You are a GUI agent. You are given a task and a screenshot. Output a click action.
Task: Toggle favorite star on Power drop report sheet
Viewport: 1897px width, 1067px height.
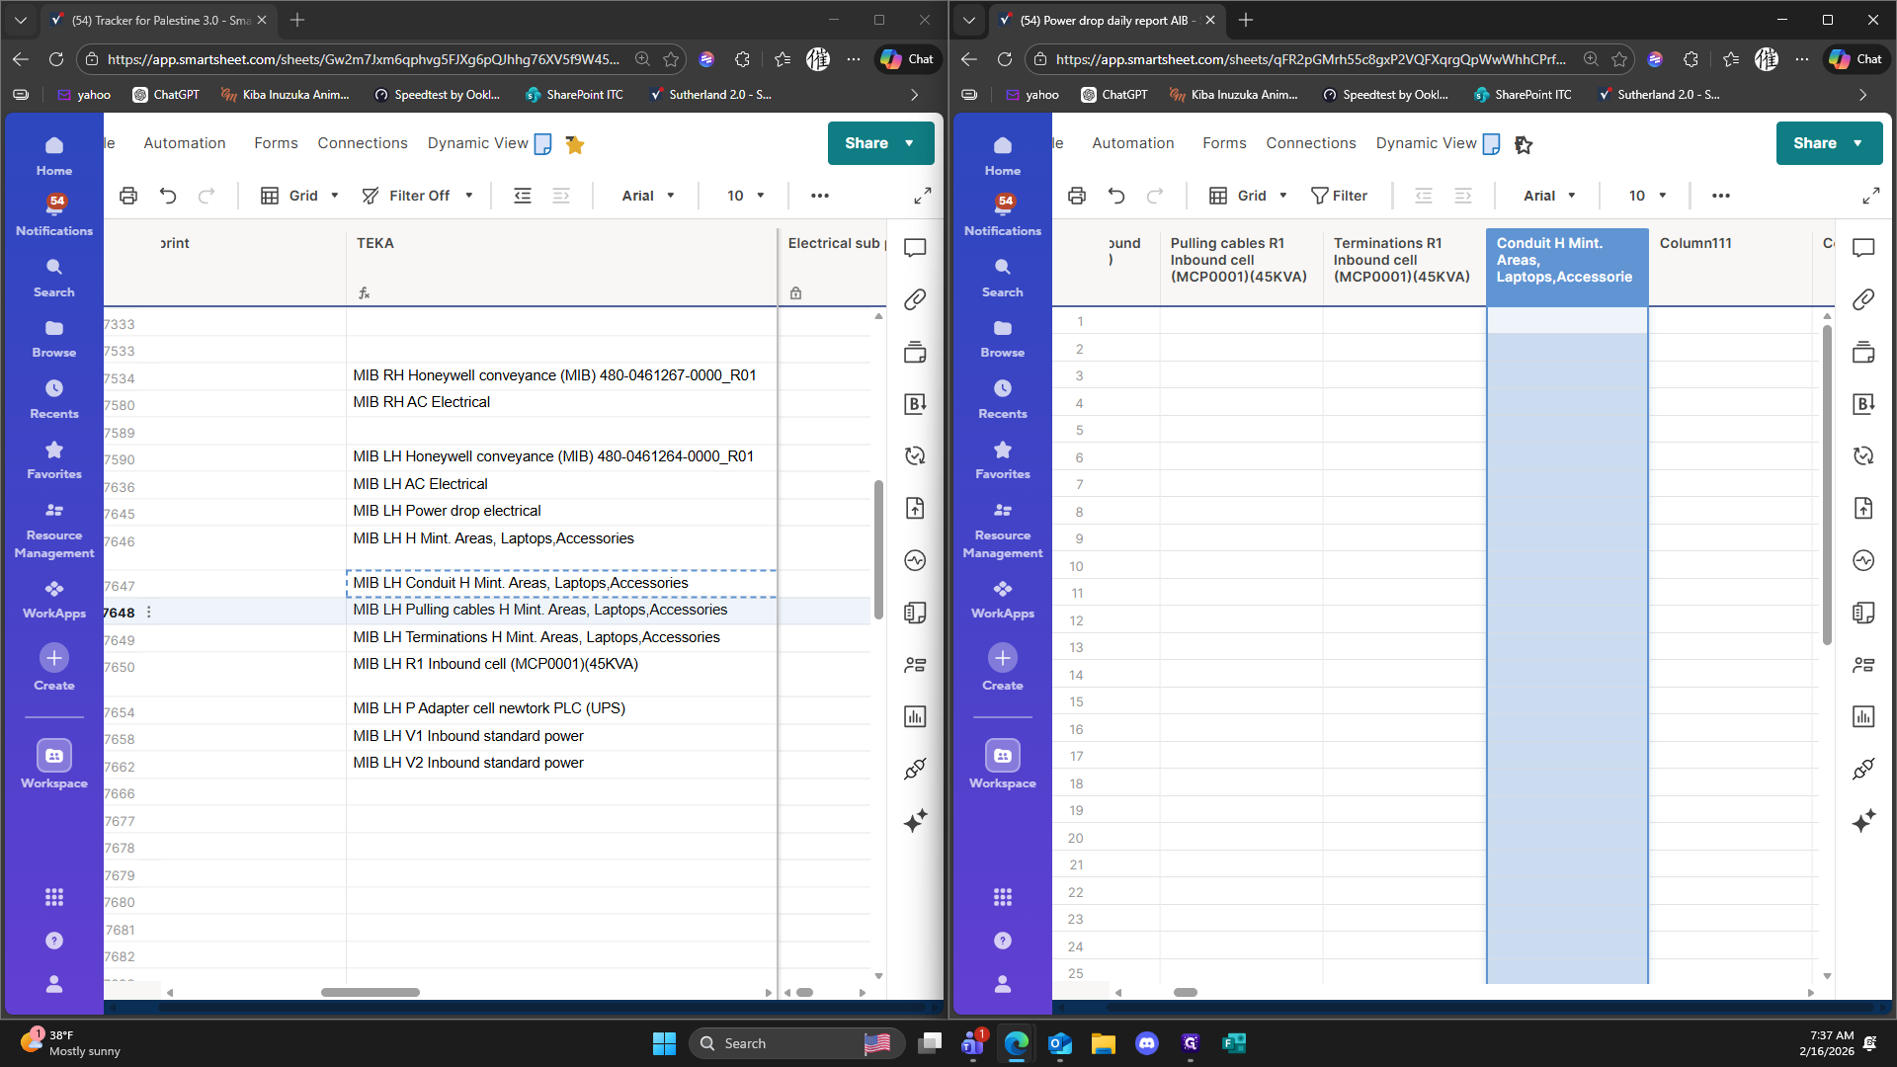click(1523, 145)
